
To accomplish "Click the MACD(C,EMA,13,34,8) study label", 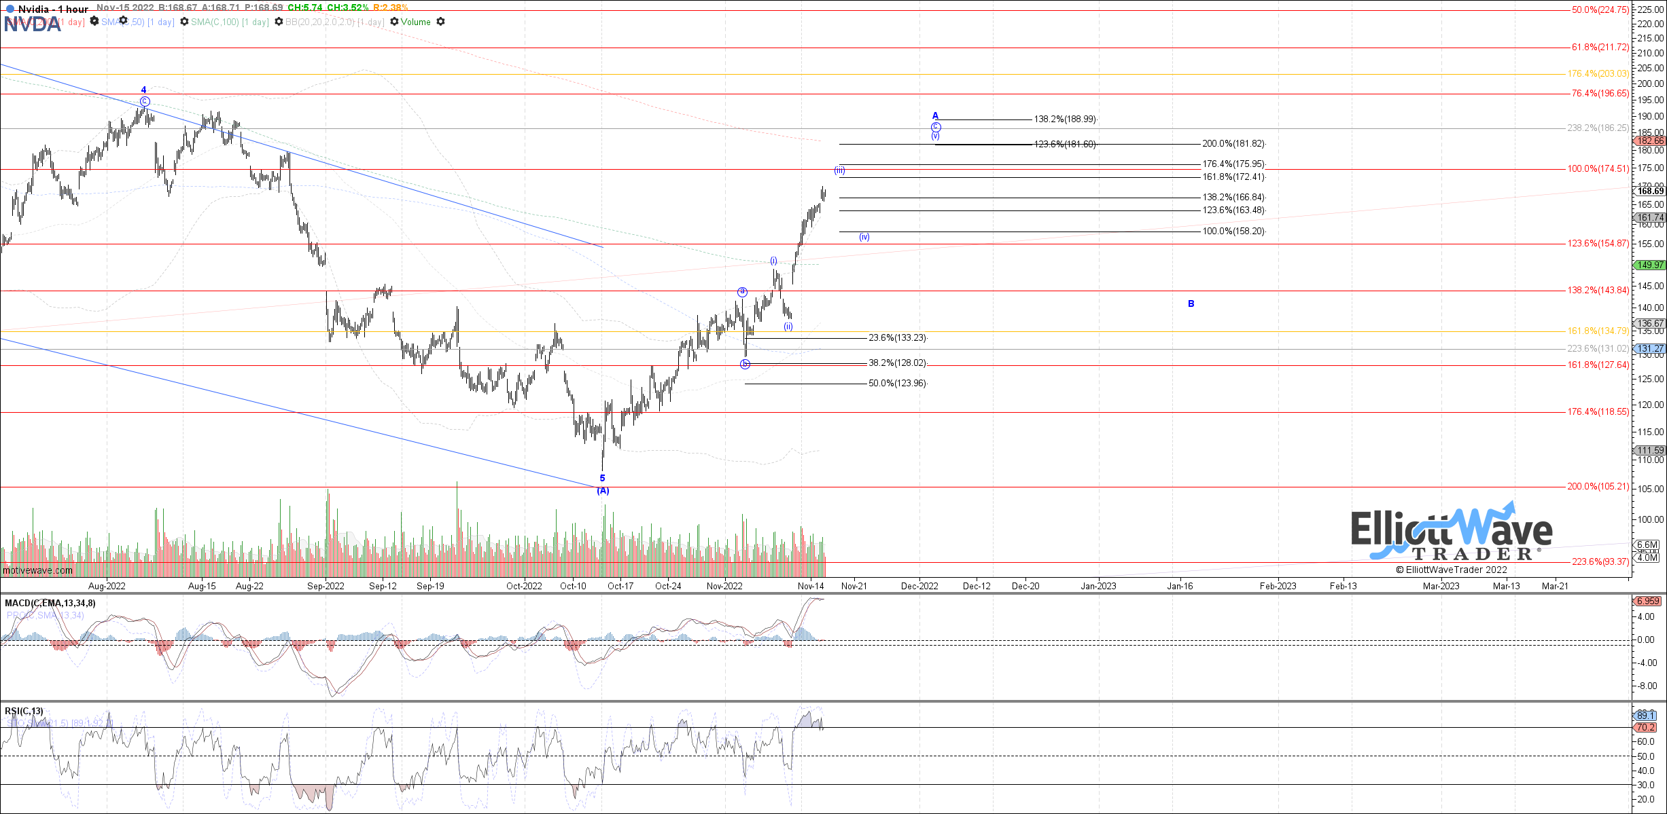I will 50,603.
